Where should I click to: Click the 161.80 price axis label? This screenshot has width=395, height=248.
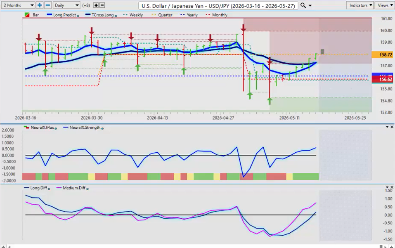(x=386, y=19)
